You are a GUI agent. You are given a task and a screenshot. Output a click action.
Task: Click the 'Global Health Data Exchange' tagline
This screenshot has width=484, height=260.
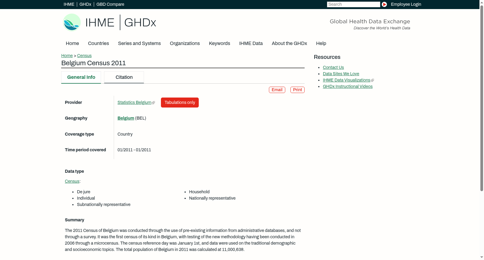tap(370, 21)
